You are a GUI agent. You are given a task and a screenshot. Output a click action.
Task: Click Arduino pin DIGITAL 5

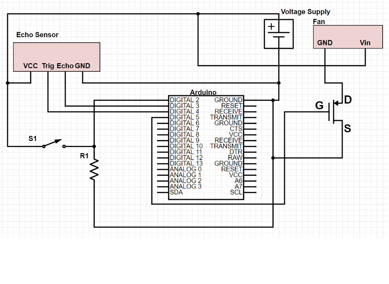(184, 117)
